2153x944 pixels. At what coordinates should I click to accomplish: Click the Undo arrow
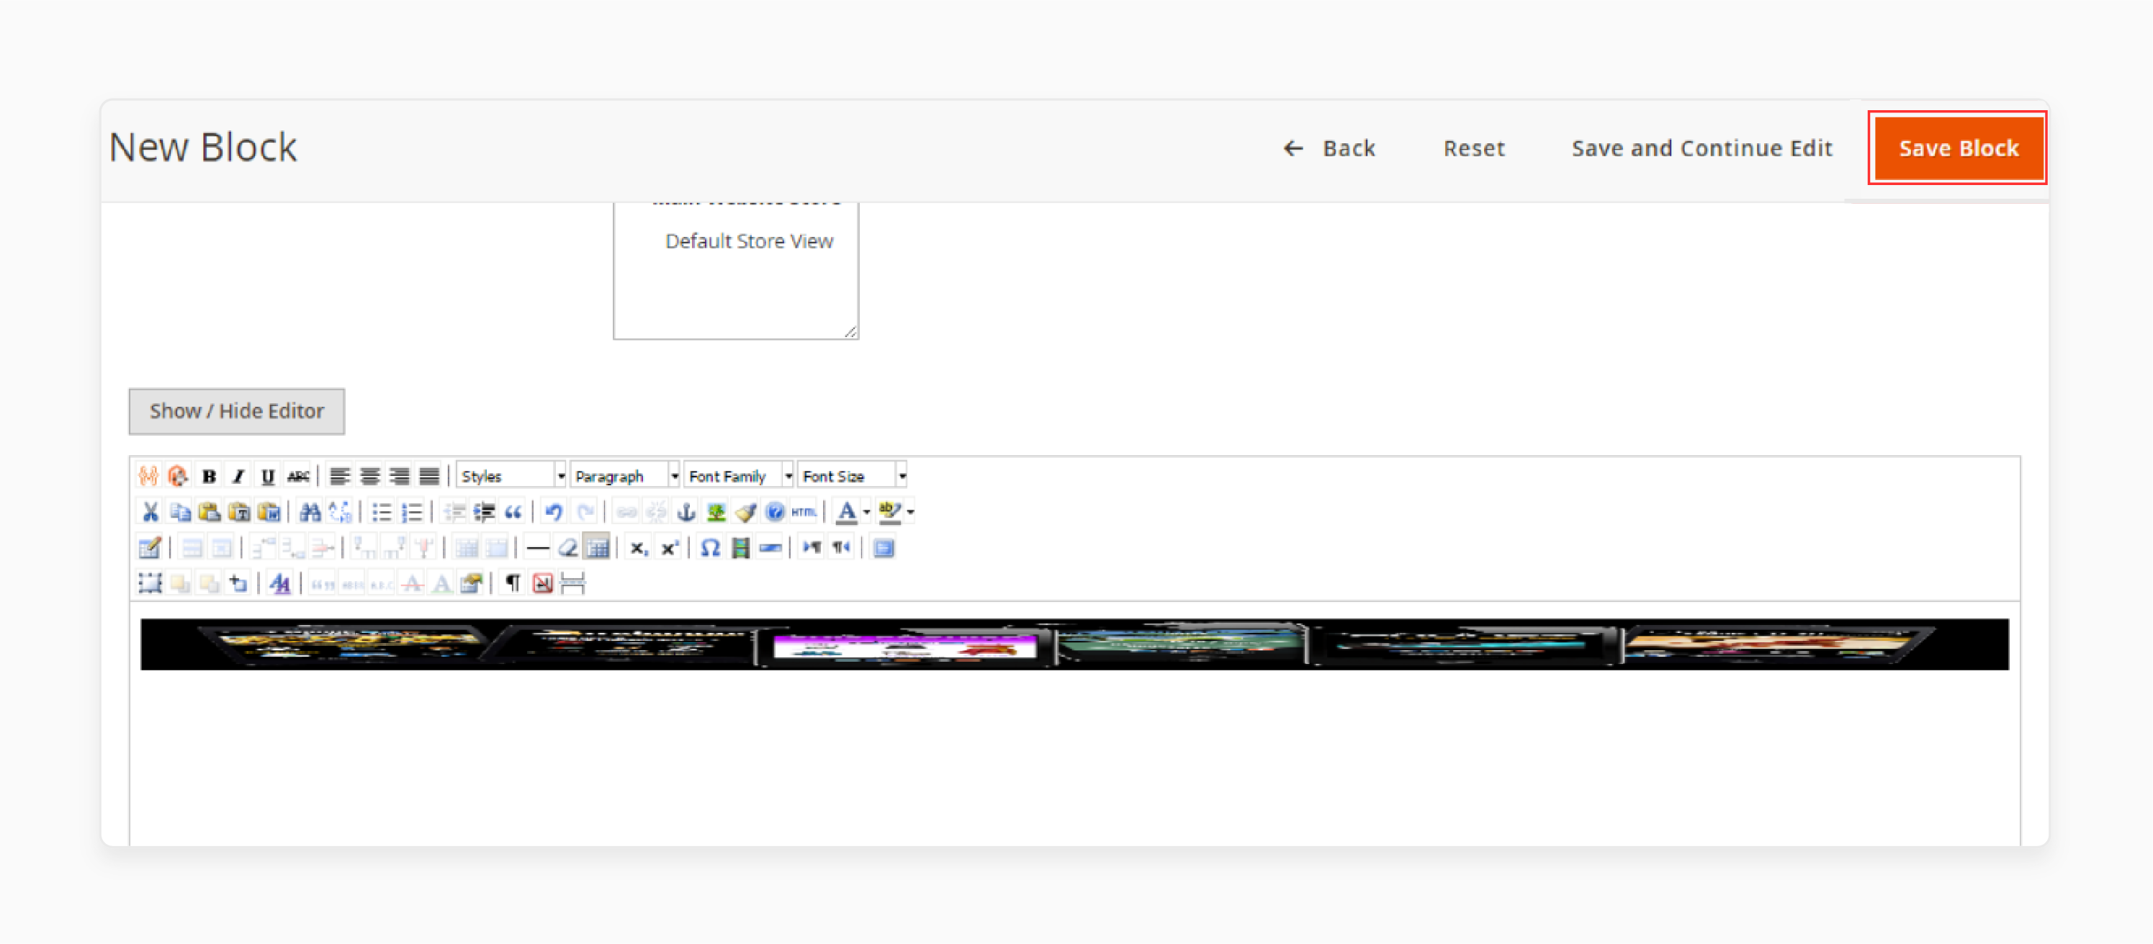[x=553, y=511]
